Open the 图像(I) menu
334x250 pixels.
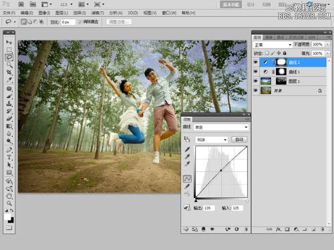[44, 13]
